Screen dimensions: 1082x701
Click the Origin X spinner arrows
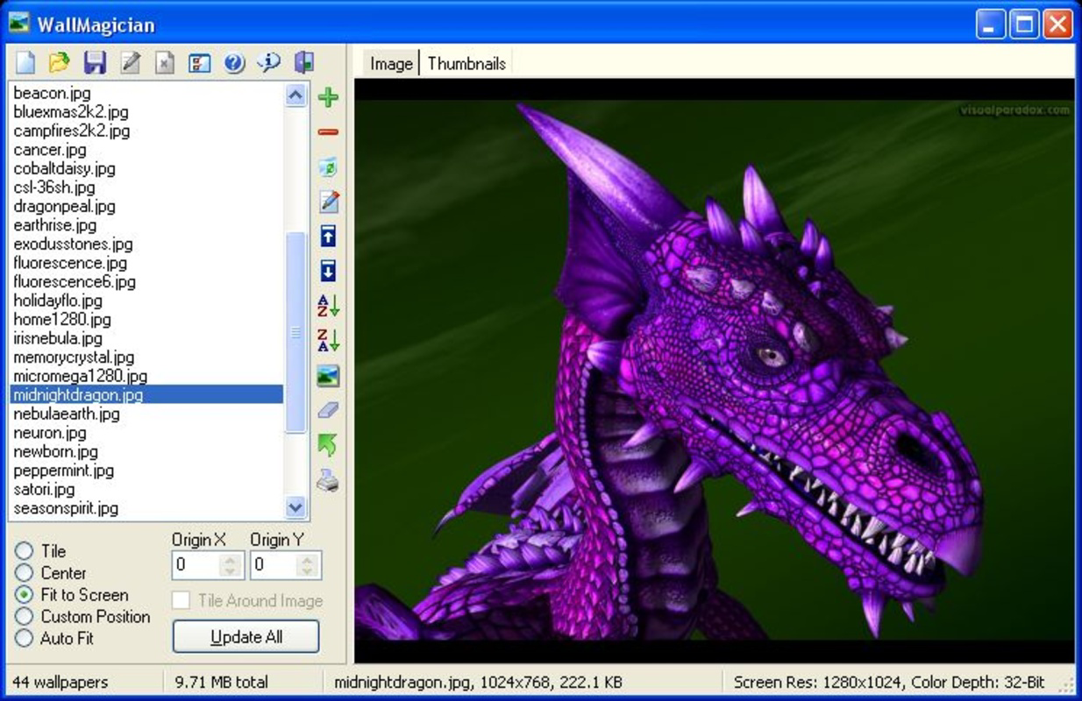point(231,565)
